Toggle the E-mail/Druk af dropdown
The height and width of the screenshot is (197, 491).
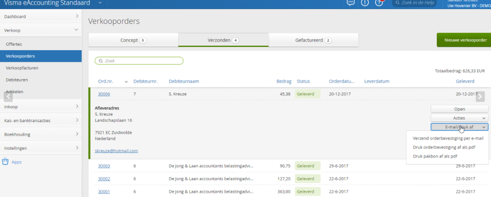click(x=460, y=127)
